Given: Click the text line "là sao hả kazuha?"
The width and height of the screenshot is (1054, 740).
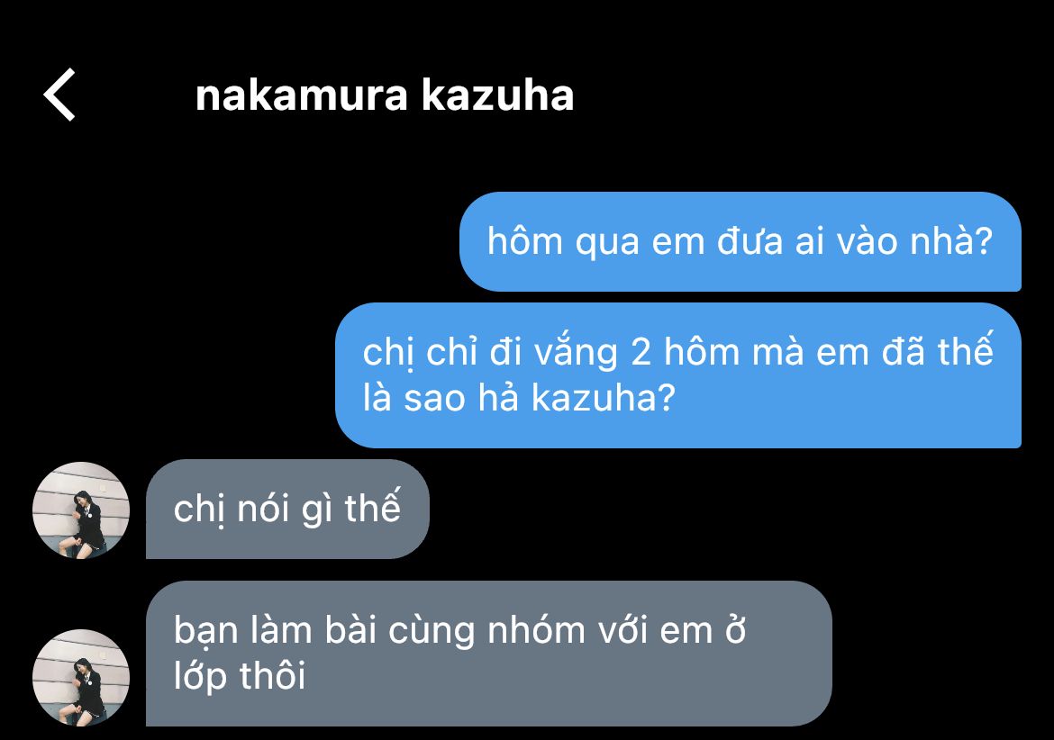Looking at the screenshot, I should coord(518,397).
